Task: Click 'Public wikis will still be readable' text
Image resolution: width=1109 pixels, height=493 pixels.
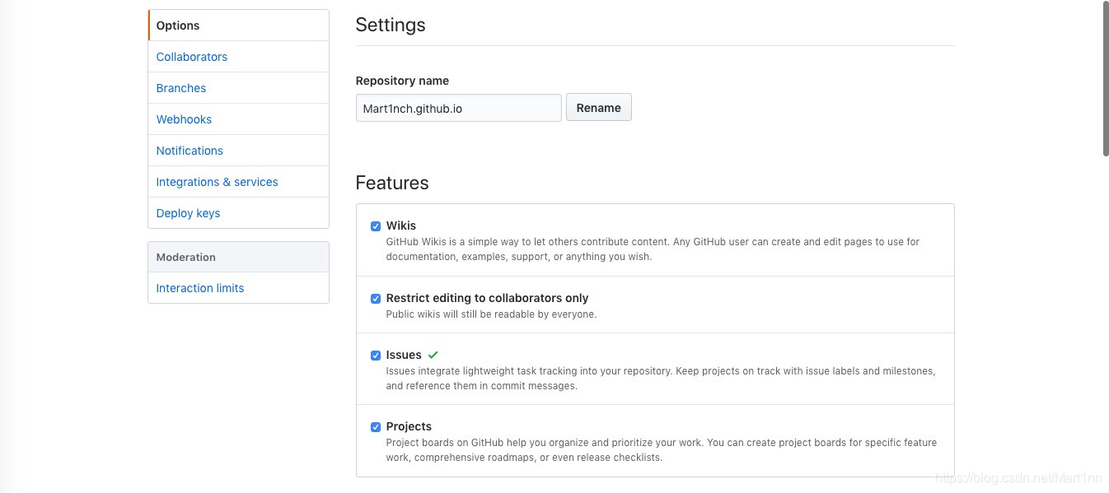Action: pos(491,314)
